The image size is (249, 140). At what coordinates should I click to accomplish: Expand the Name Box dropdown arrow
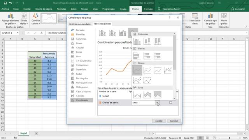pos(18,33)
